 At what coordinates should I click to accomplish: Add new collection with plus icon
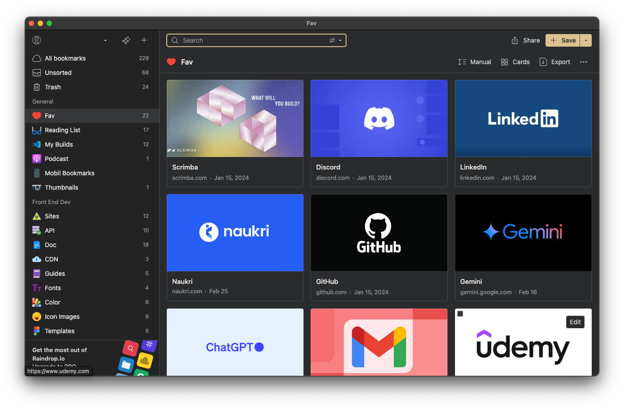pyautogui.click(x=144, y=40)
